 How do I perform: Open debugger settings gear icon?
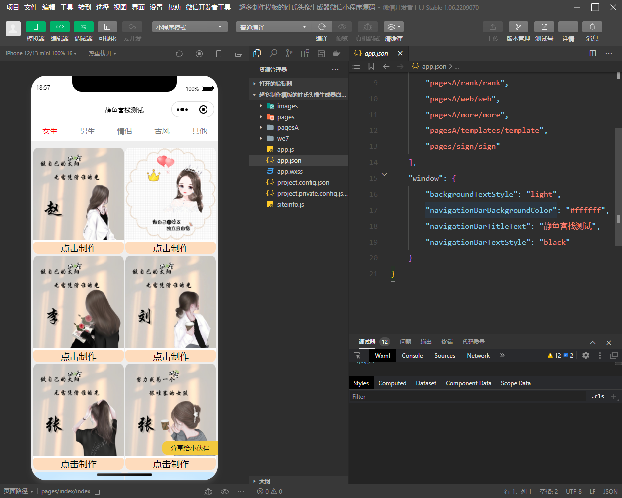coord(586,355)
